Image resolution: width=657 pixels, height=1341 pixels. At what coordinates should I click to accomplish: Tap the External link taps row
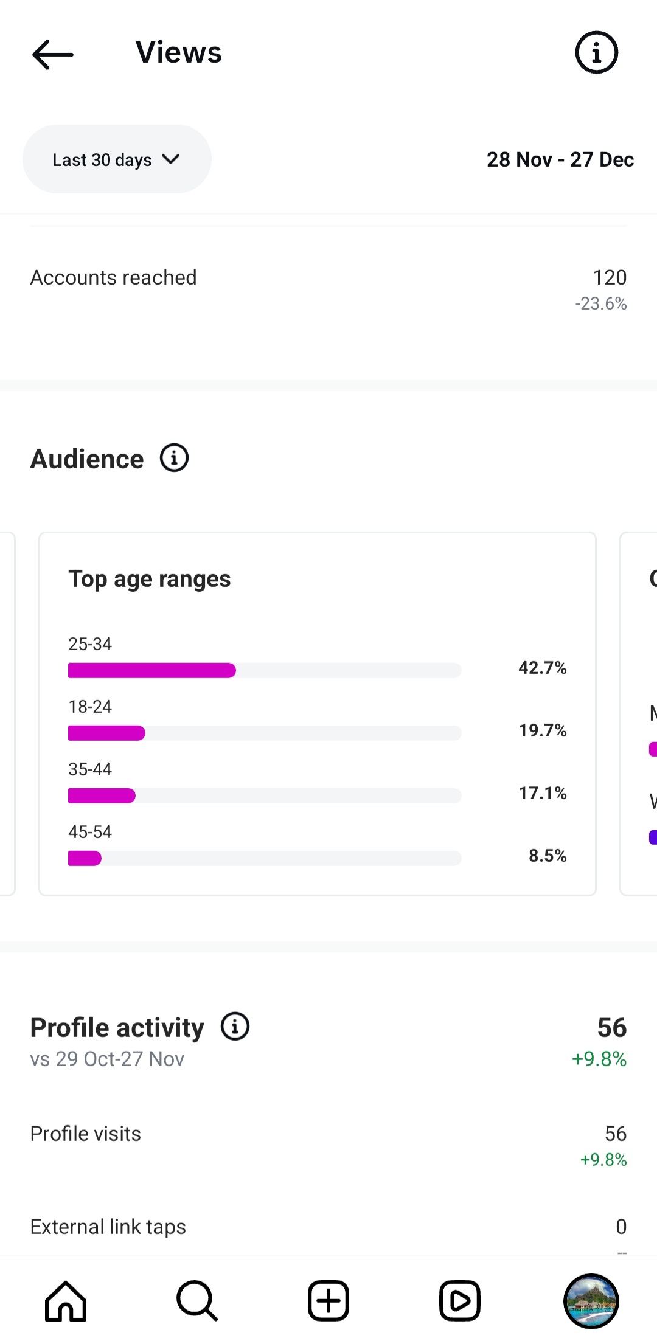328,1227
